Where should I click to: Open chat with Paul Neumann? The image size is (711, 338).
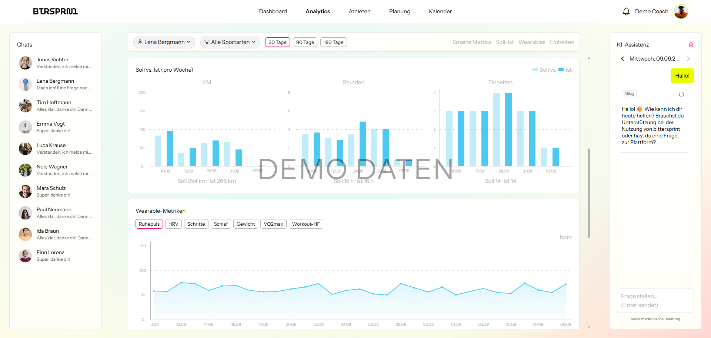56,213
